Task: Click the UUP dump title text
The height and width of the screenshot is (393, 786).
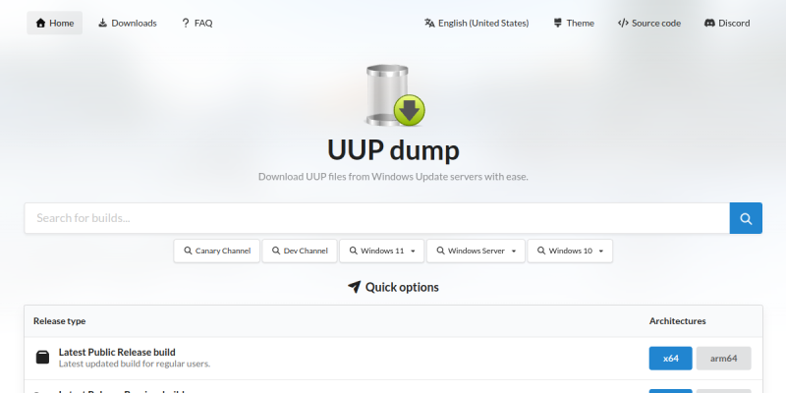Action: pos(394,150)
